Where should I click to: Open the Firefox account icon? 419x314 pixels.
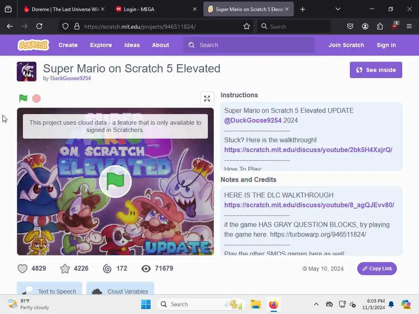click(x=365, y=26)
